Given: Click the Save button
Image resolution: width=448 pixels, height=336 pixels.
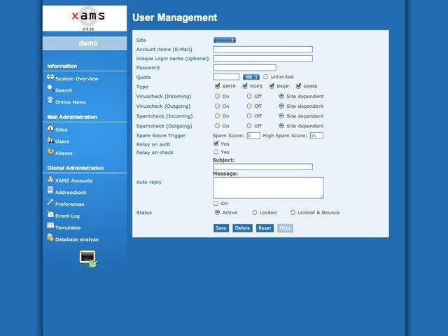Looking at the screenshot, I should (221, 228).
